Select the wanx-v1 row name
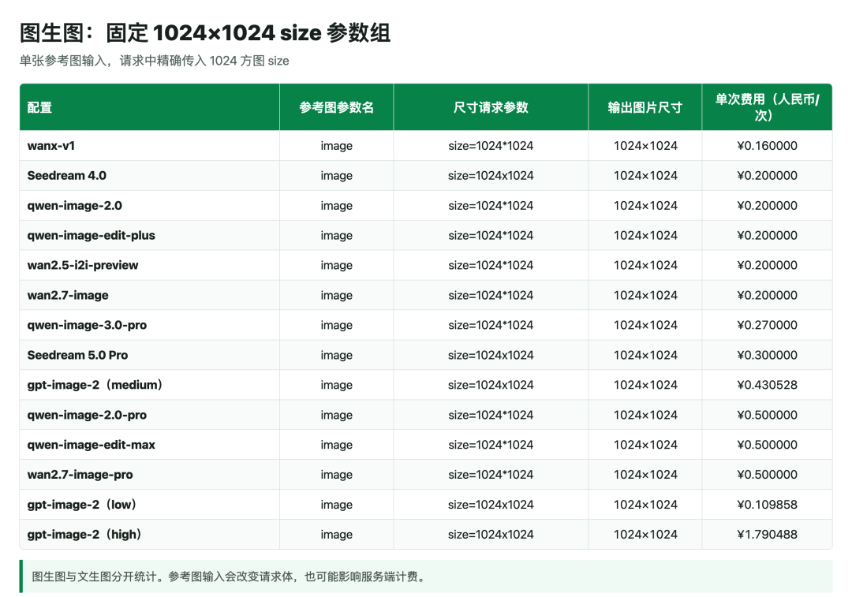The height and width of the screenshot is (597, 852). 51,146
